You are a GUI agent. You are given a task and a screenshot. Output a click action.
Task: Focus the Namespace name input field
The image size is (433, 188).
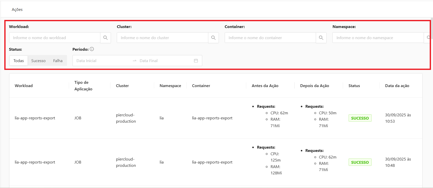378,38
